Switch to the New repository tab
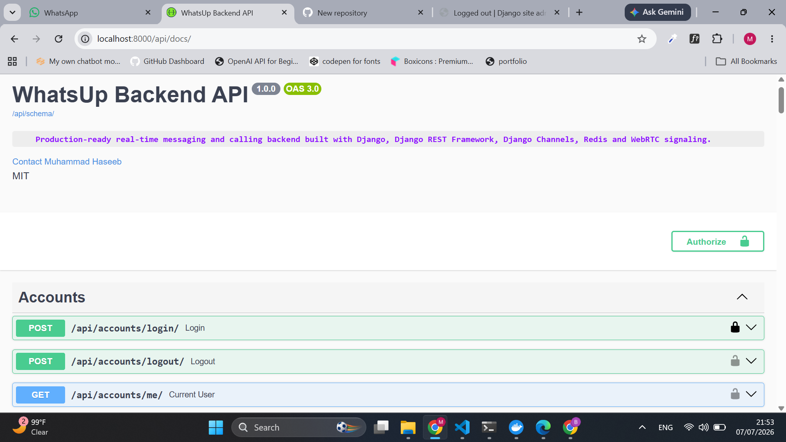 [363, 13]
